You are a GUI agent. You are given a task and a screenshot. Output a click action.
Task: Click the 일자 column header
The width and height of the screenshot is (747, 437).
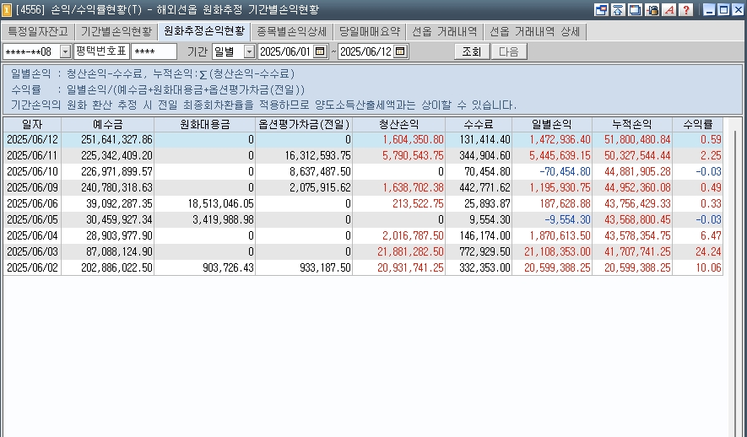pos(32,125)
